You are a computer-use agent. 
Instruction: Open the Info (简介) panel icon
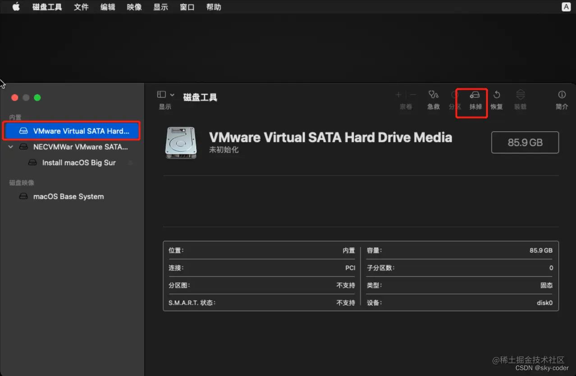coord(562,95)
